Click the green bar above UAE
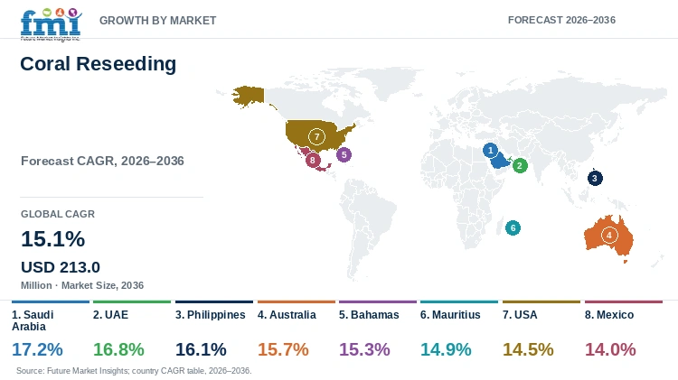Viewport: 678px width, 380px height. pos(132,301)
